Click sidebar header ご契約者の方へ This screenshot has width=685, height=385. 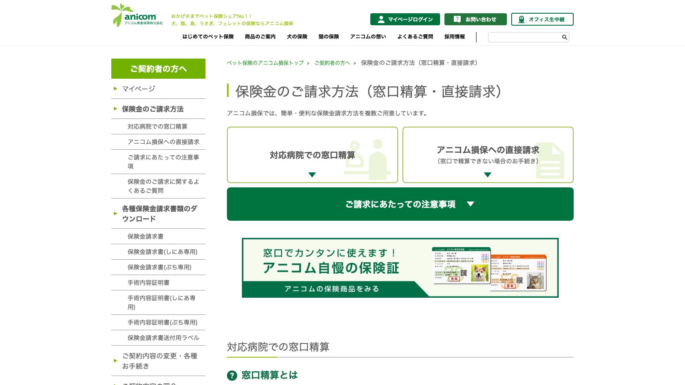tap(158, 68)
